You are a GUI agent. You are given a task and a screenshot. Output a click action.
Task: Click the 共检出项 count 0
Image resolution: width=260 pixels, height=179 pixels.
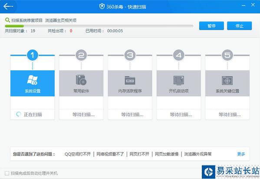pyautogui.click(x=71, y=31)
